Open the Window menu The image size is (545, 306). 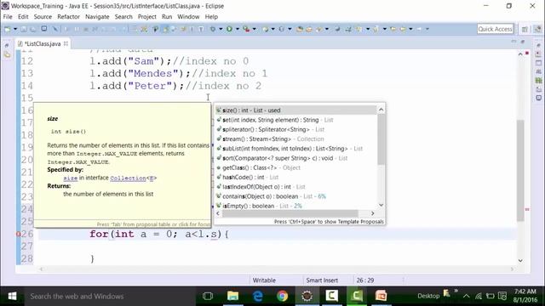pos(188,17)
